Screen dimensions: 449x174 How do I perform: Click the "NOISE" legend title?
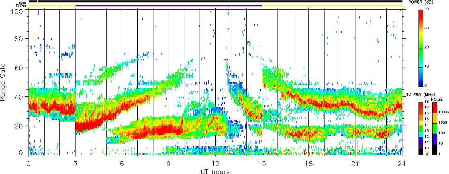[x=437, y=99]
